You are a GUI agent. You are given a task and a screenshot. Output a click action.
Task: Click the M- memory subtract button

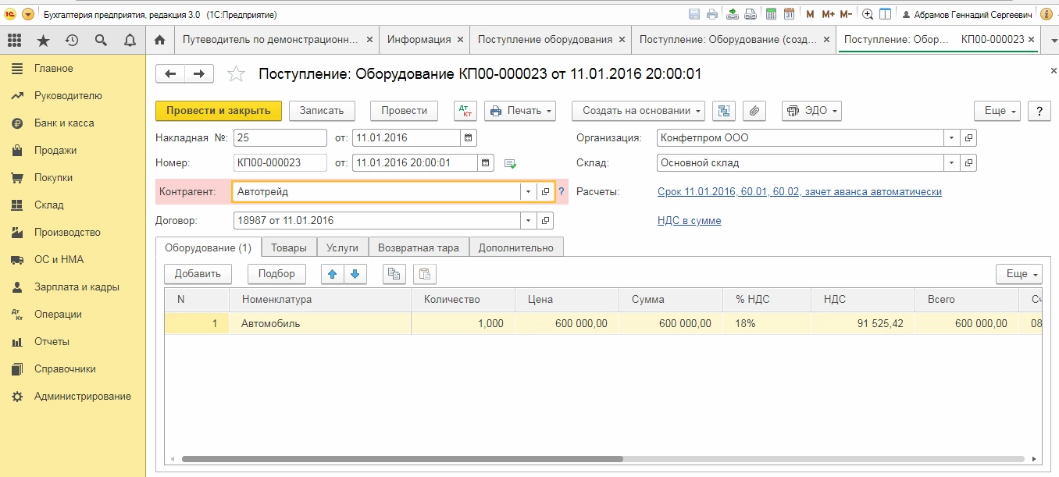pyautogui.click(x=846, y=14)
